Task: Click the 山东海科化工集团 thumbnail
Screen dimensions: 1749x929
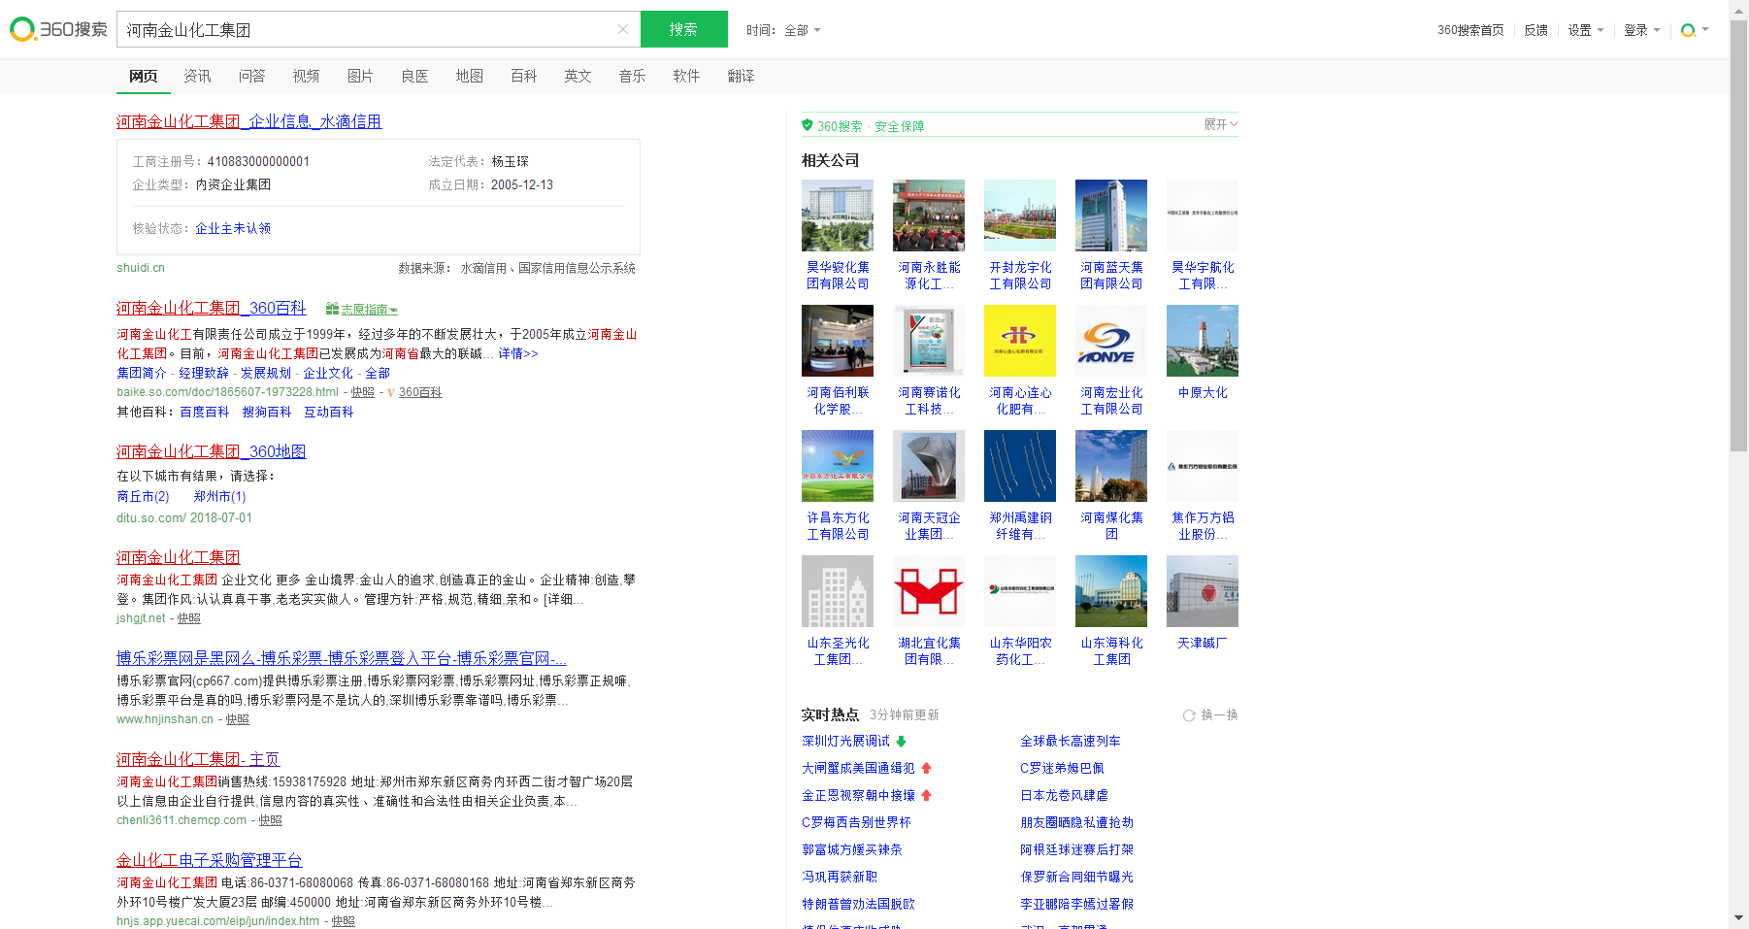Action: tap(1111, 591)
